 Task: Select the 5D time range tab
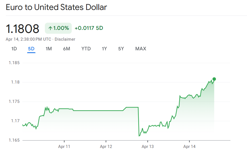click(x=31, y=49)
